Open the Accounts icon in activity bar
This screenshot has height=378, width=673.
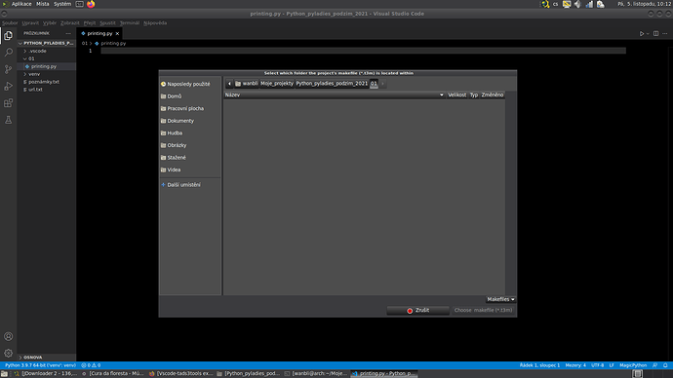(8, 336)
